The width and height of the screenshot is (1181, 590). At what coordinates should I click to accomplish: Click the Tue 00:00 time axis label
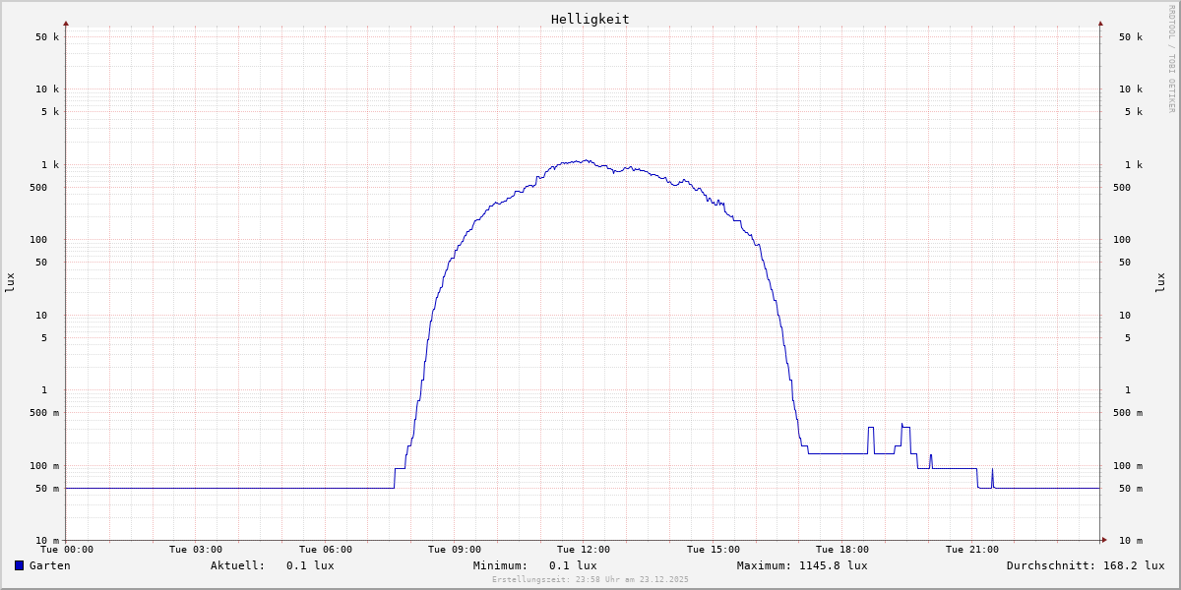pos(67,550)
